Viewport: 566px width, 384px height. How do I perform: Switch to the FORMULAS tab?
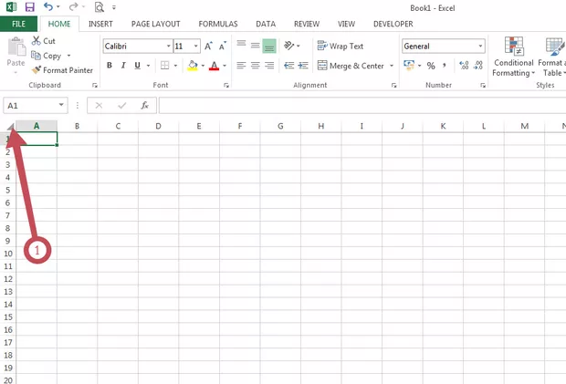pyautogui.click(x=218, y=24)
